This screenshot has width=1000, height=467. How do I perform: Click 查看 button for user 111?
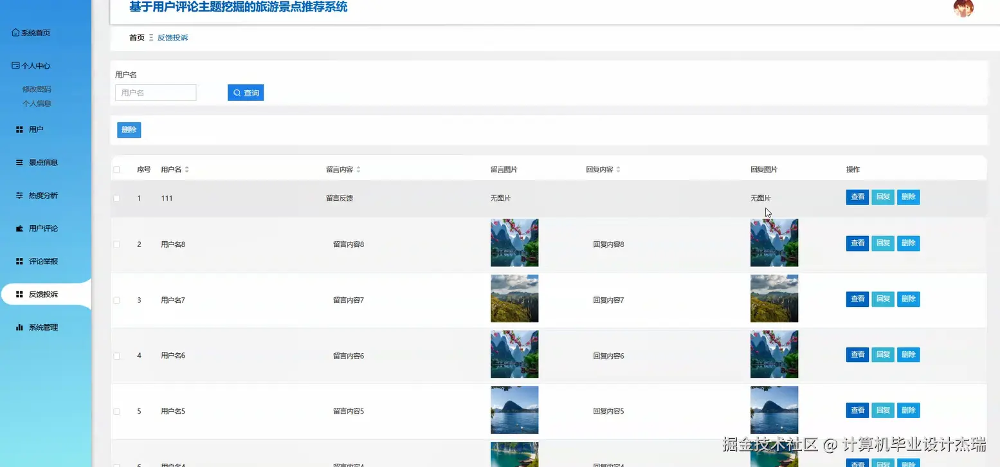pos(858,197)
